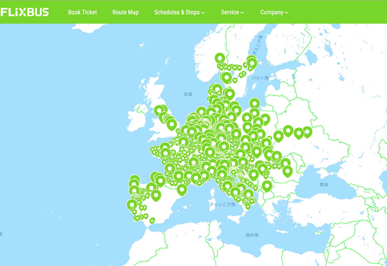Expand the Company dropdown menu
This screenshot has width=387, height=266.
(x=274, y=12)
